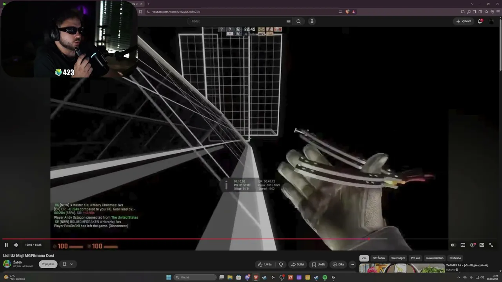
Task: Select the Vše filter chip
Action: point(364,258)
